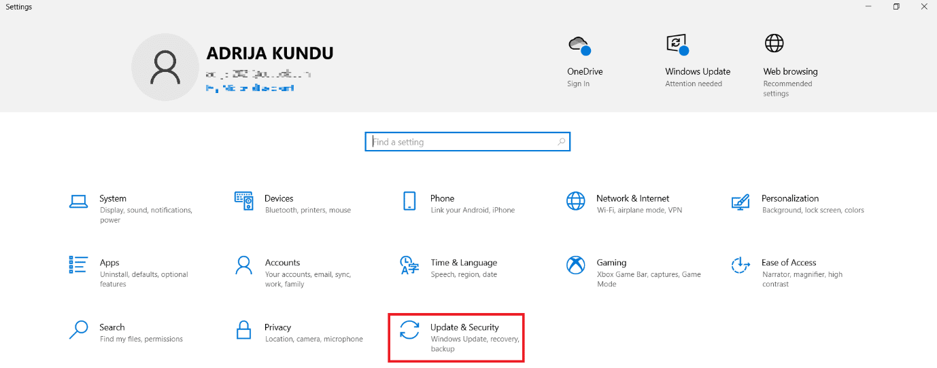Go to Network & Internet label
This screenshot has height=368, width=937.
point(633,199)
